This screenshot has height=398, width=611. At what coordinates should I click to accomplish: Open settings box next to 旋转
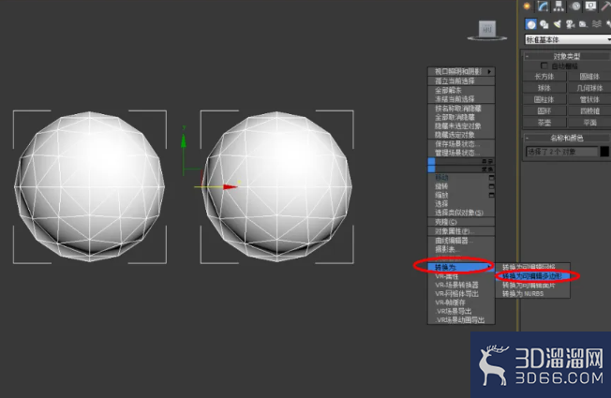(x=491, y=186)
